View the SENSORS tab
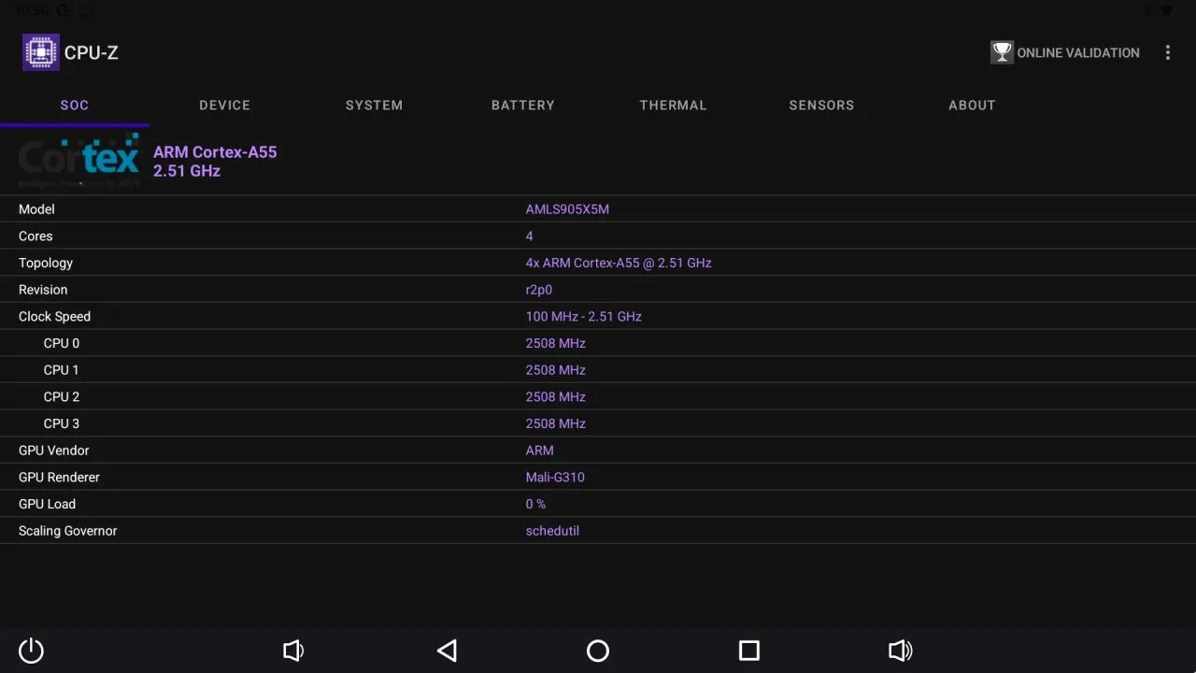The image size is (1196, 673). [821, 105]
